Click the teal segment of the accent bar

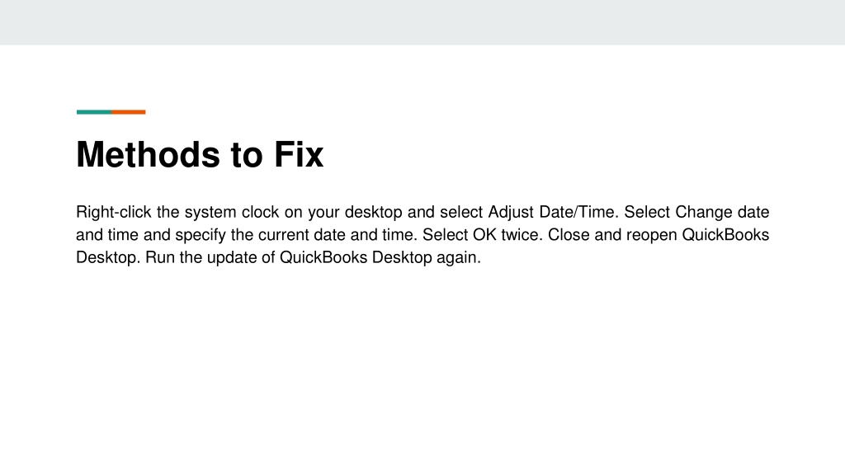94,112
